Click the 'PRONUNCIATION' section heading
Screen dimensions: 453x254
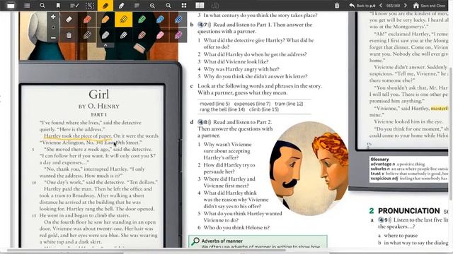coord(409,211)
